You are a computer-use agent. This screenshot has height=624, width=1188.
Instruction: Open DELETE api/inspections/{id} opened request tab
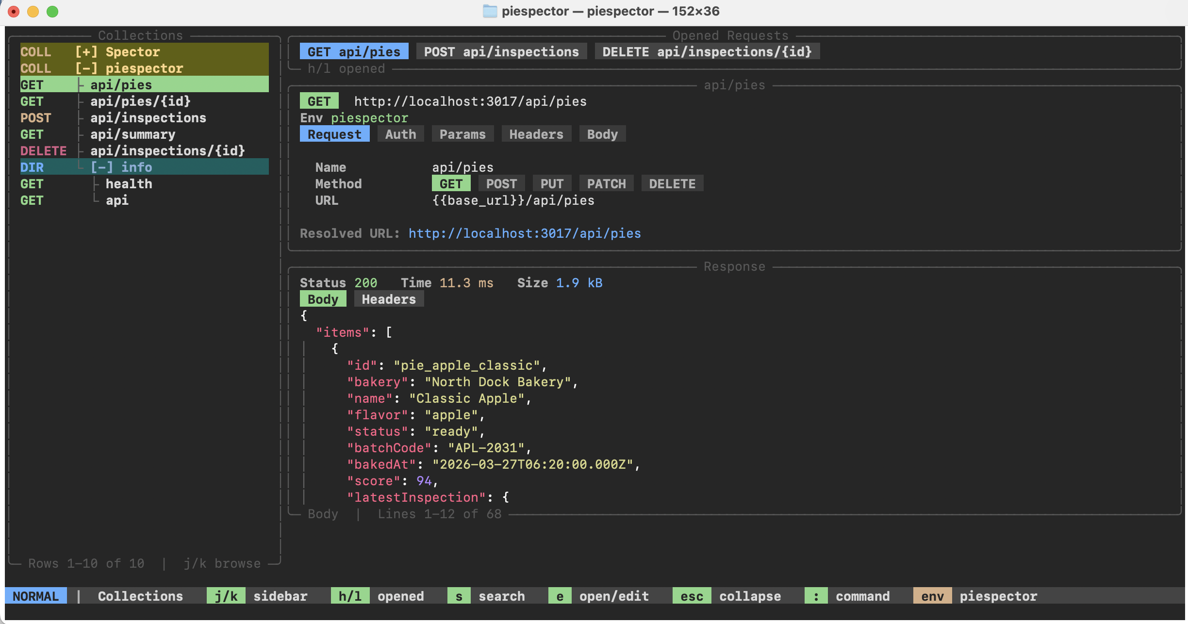point(707,52)
